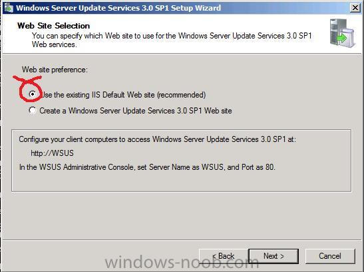Cancel the setup wizard
Image resolution: width=364 pixels, height=272 pixels.
click(330, 256)
